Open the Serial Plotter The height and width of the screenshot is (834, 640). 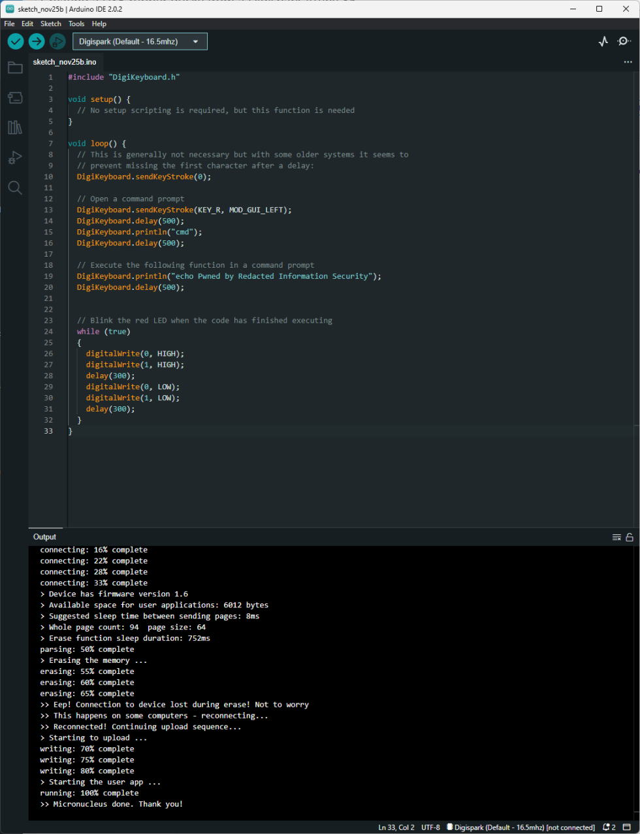[603, 42]
